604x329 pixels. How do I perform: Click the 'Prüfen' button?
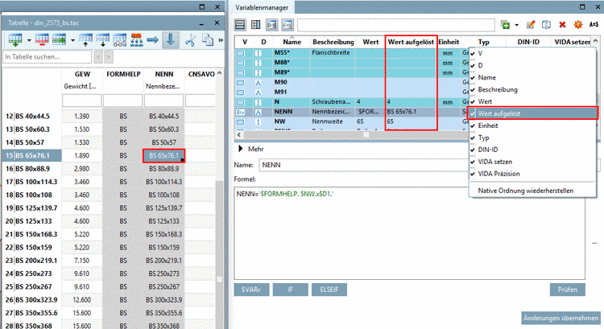(x=567, y=289)
